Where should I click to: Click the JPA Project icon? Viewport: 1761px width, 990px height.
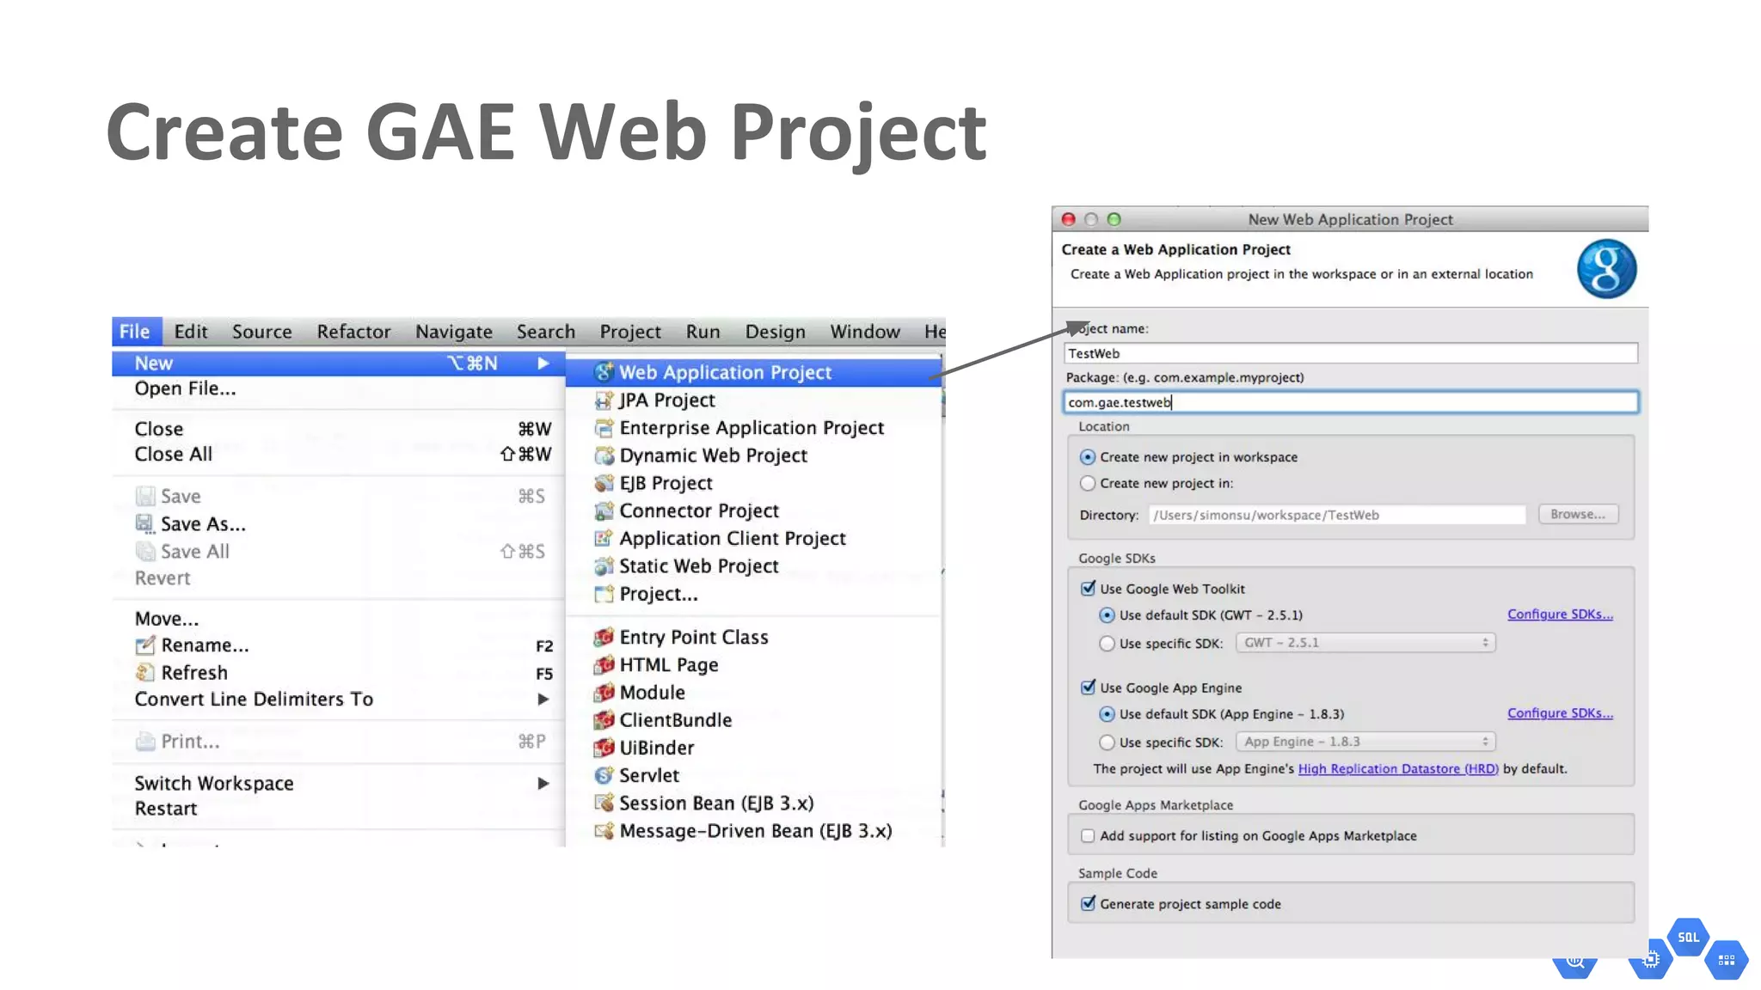point(604,400)
